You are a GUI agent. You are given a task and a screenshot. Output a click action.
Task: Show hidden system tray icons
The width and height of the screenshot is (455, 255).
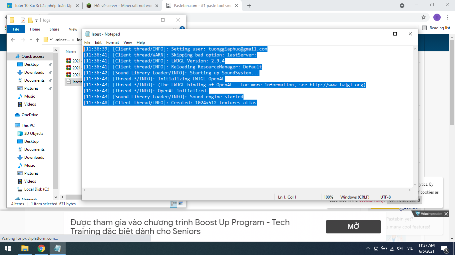368,248
